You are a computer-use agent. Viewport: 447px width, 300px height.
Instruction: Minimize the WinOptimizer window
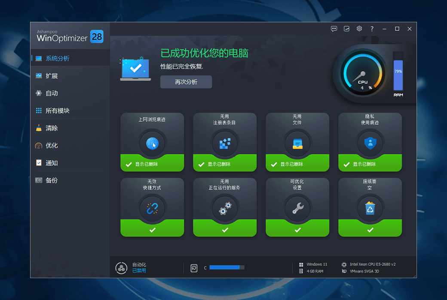coord(384,29)
